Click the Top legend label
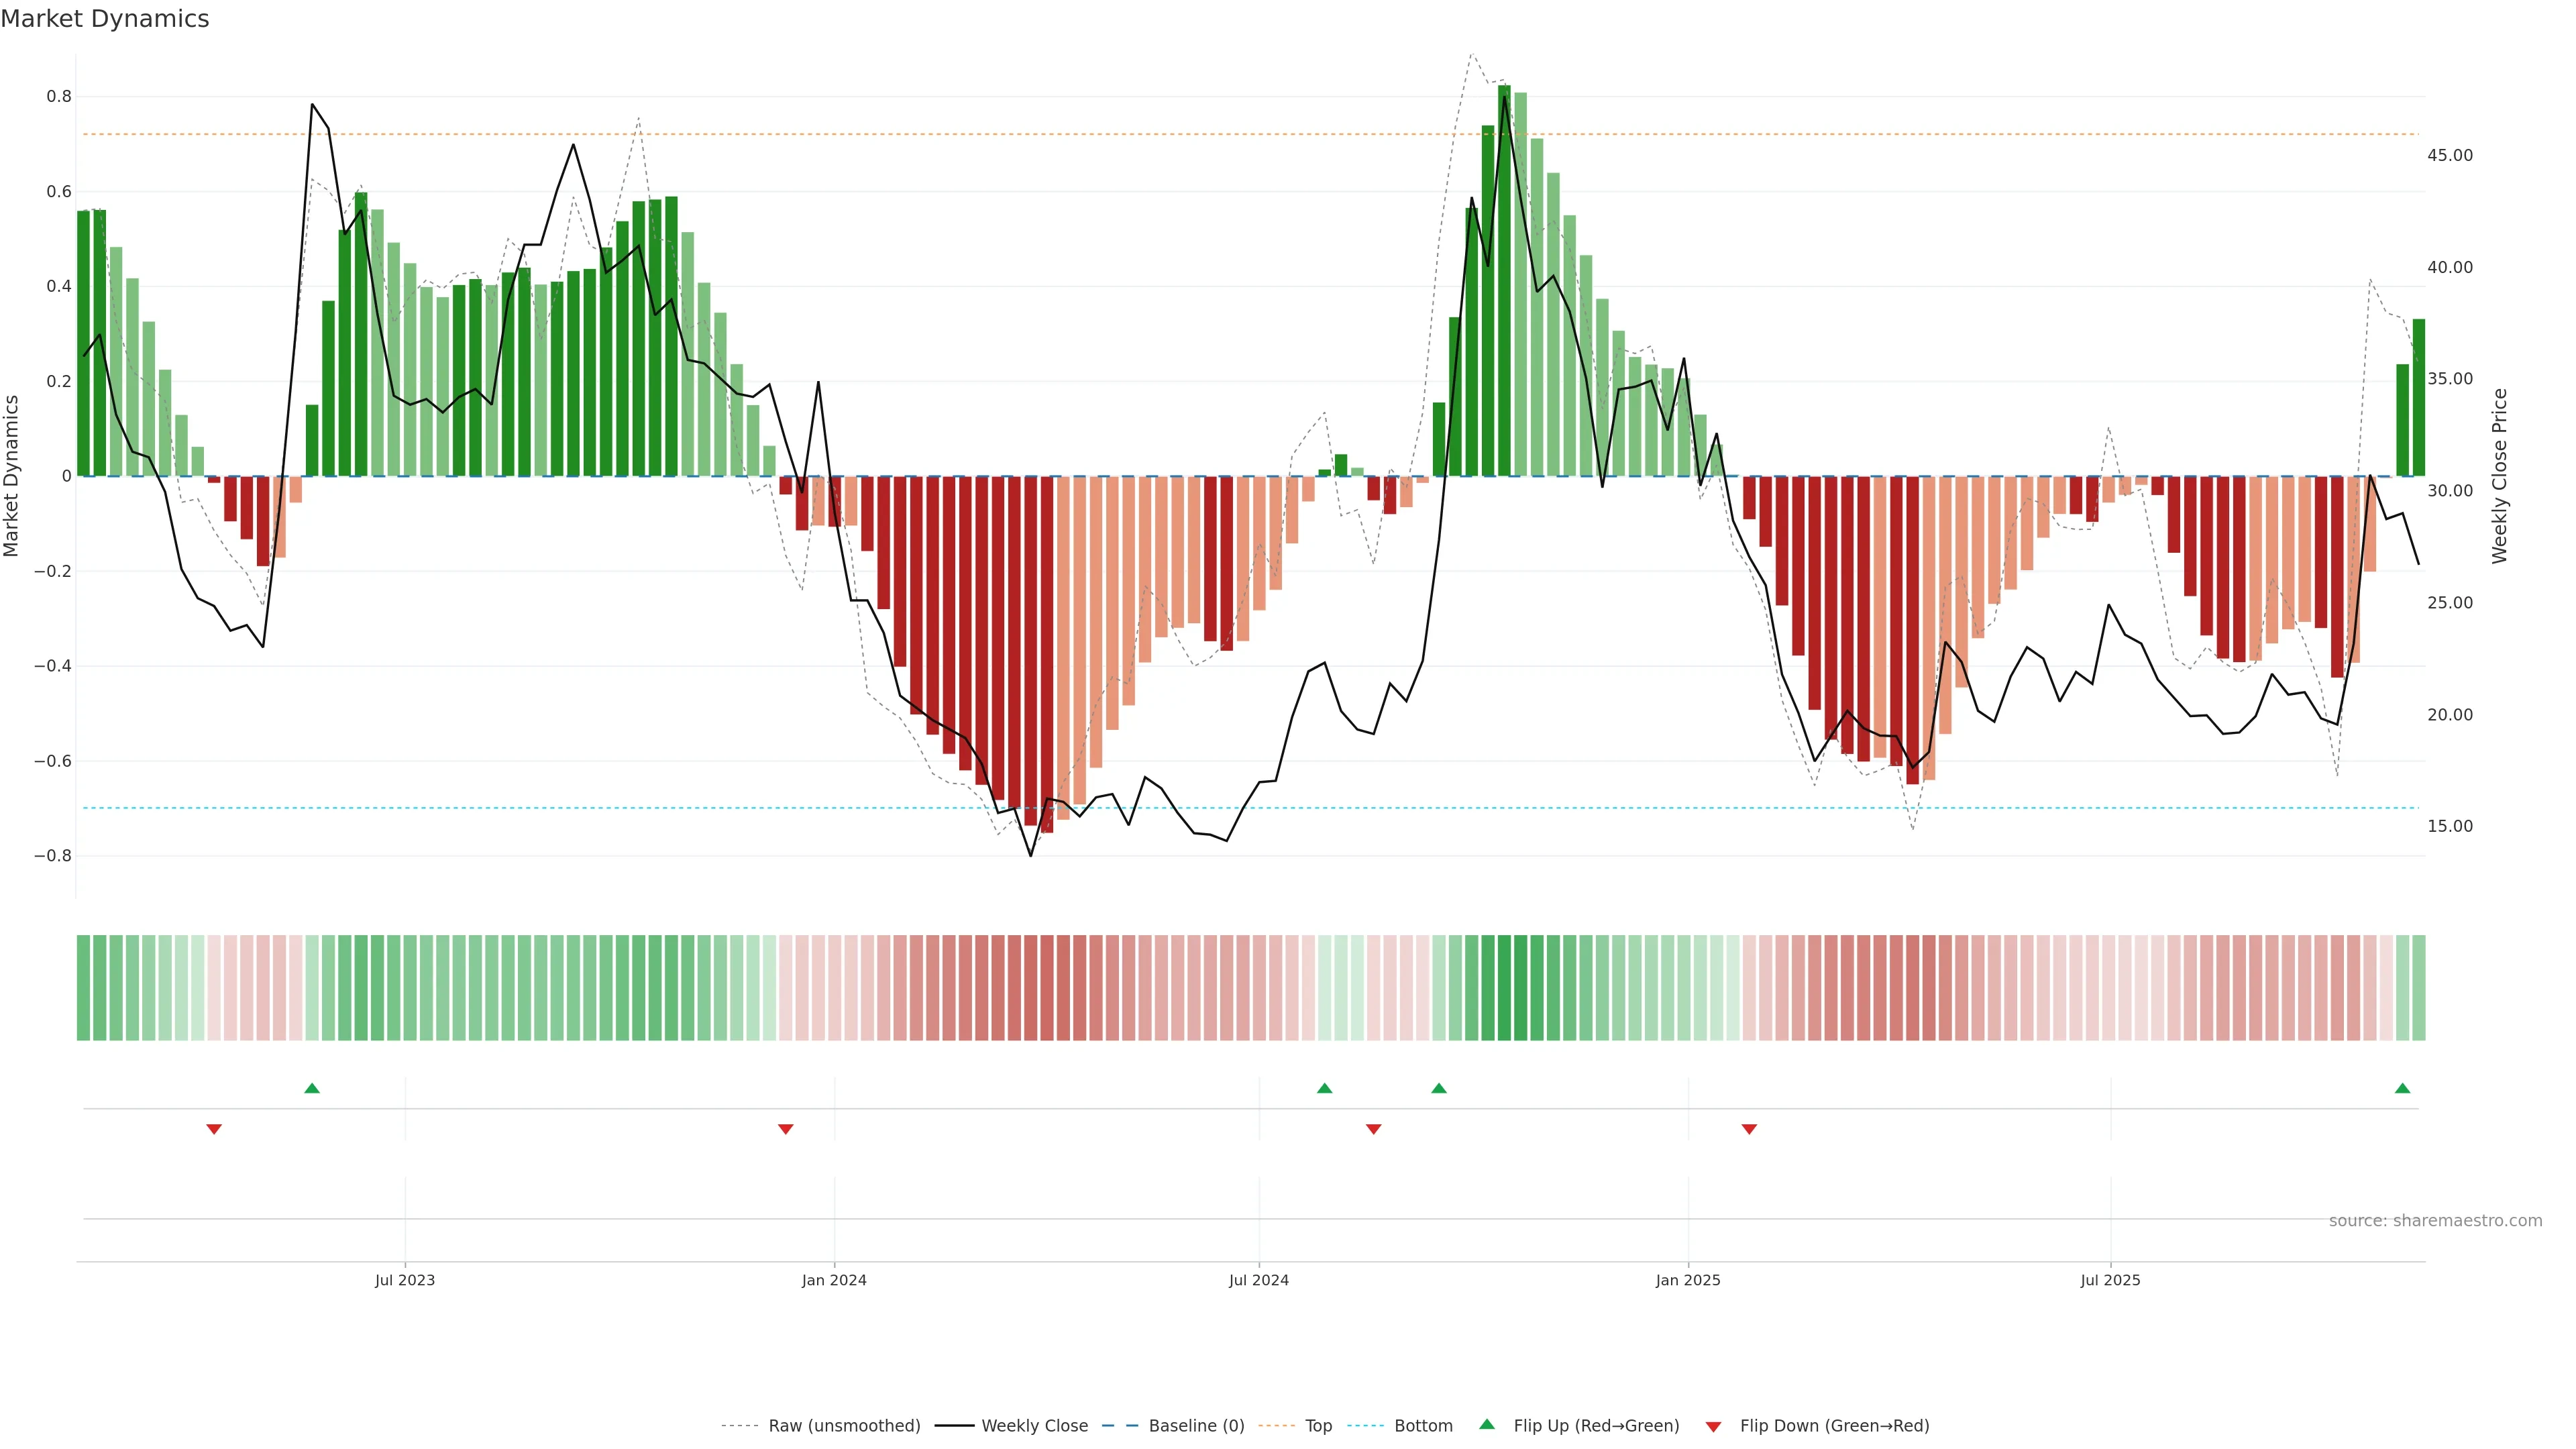The height and width of the screenshot is (1449, 2576). [1318, 1426]
